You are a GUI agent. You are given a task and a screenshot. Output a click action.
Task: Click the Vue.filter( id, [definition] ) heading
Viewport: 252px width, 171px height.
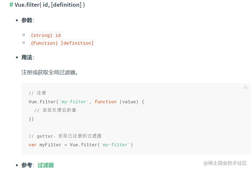[50, 5]
